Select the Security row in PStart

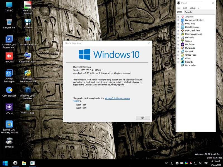(x=189, y=62)
